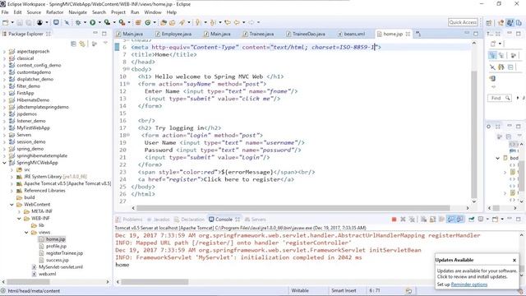Click the 'Smart Insert' status bar entry
The image size is (526, 296).
pos(344,290)
